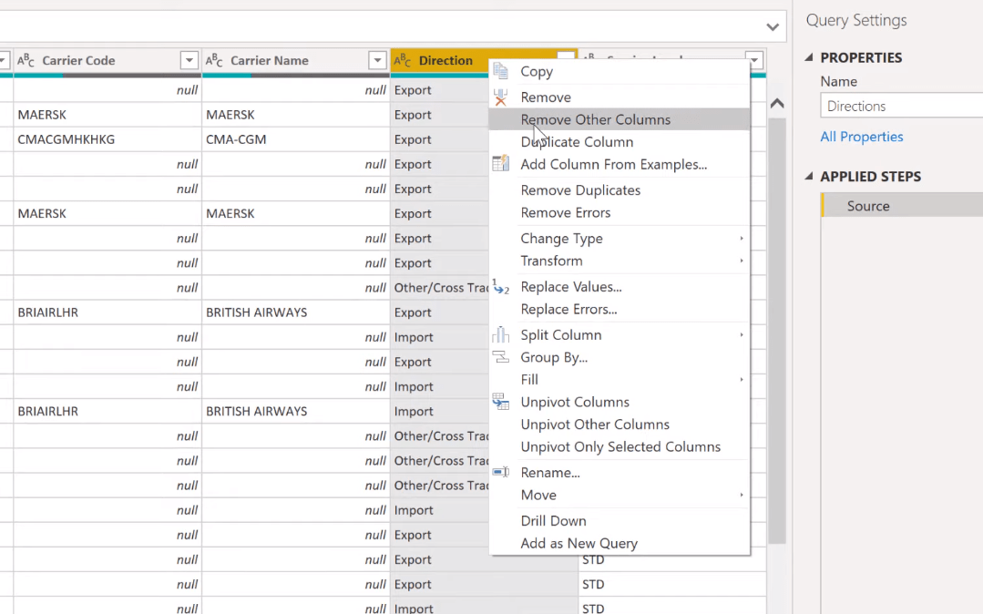Select the Carrier Name column header
Screen dimensions: 983x614
point(295,60)
